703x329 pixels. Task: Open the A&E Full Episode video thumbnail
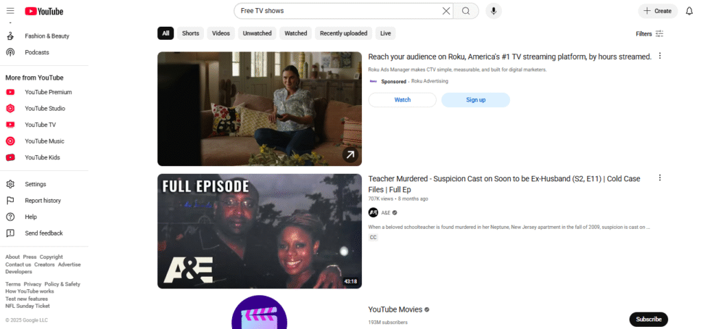pos(260,231)
